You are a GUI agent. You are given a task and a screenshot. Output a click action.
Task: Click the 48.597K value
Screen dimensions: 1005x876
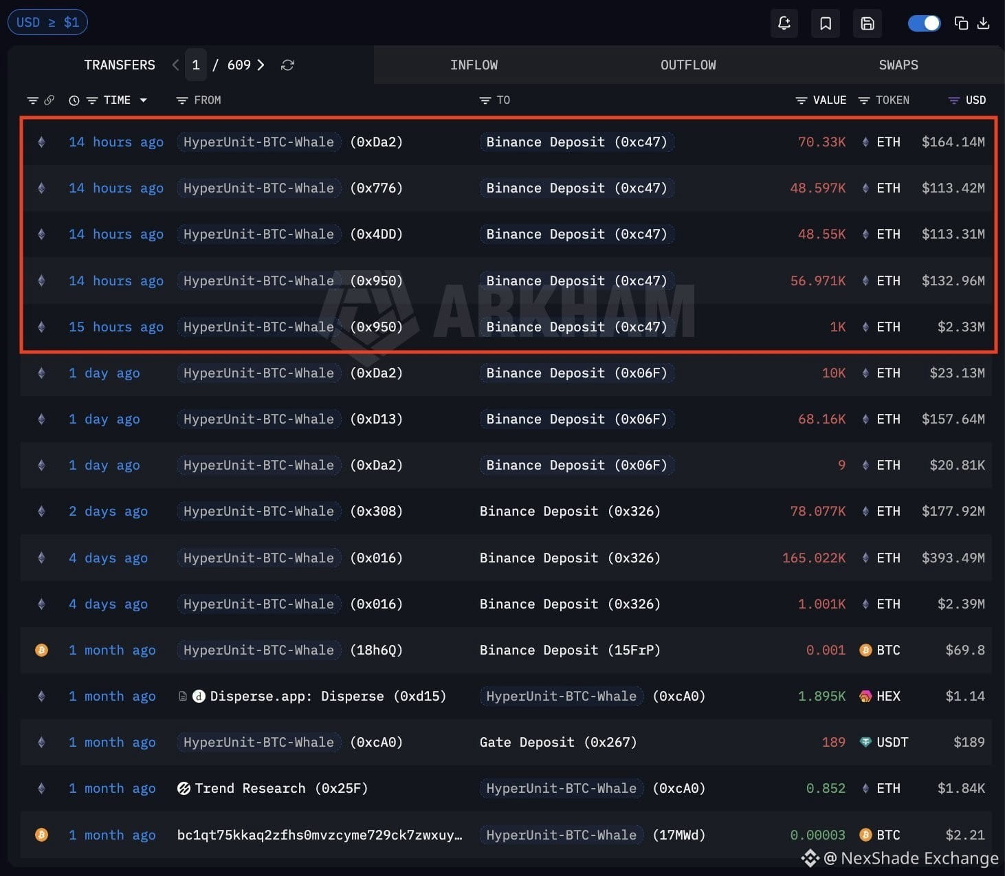pyautogui.click(x=818, y=188)
